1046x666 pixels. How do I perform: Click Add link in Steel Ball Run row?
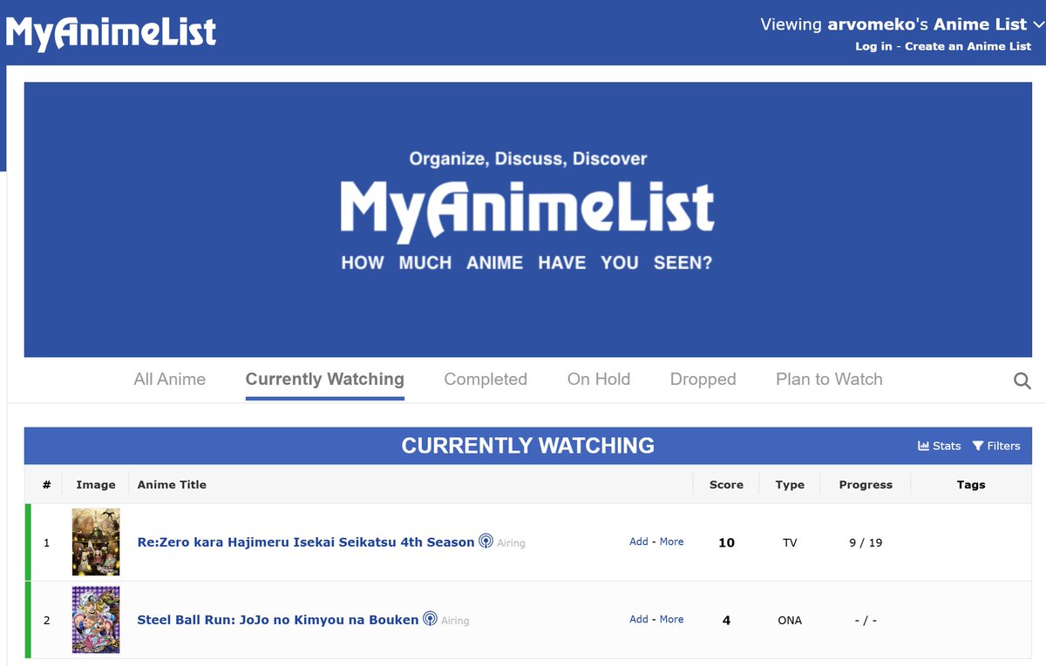click(639, 619)
